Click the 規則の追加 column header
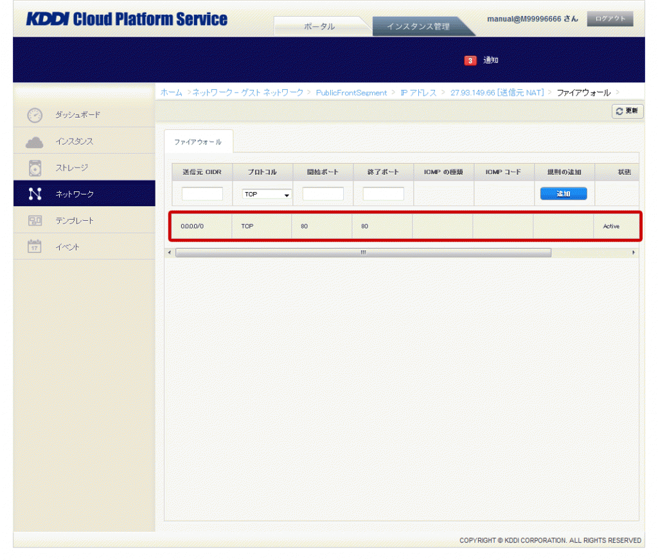The height and width of the screenshot is (560, 658). click(564, 172)
